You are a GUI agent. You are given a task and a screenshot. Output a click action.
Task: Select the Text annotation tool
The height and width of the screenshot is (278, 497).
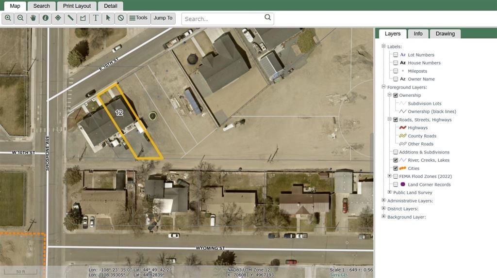96,18
